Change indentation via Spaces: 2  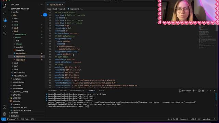click(184, 119)
